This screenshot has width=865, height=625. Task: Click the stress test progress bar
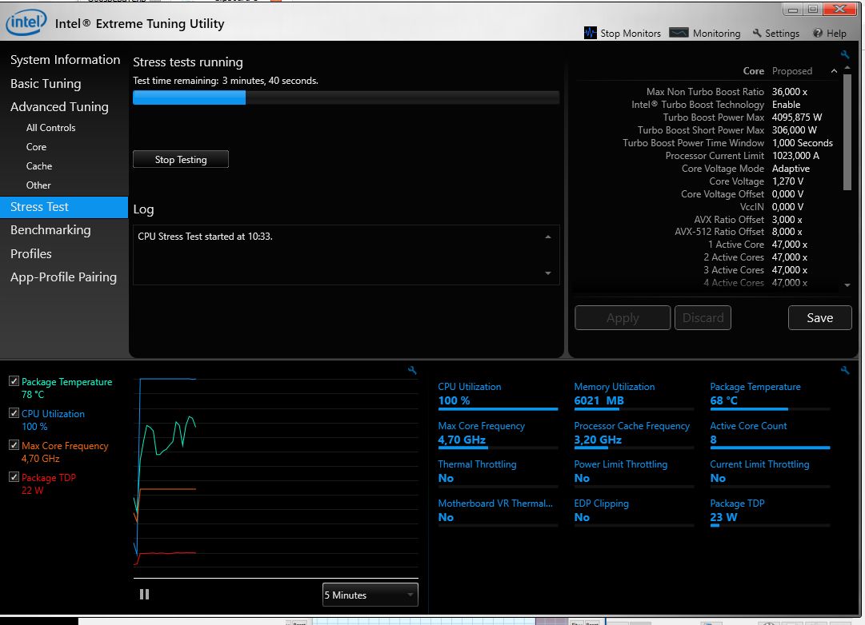click(346, 98)
